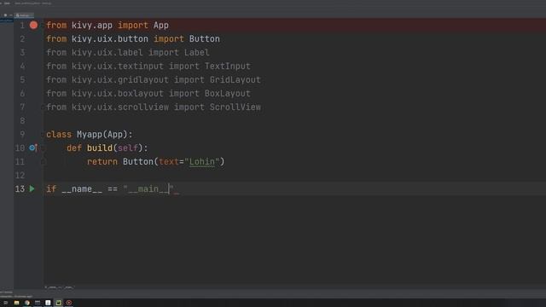546x307 pixels.
Task: Click the greyed 'ScrollView' import on line 7
Action: click(x=235, y=107)
